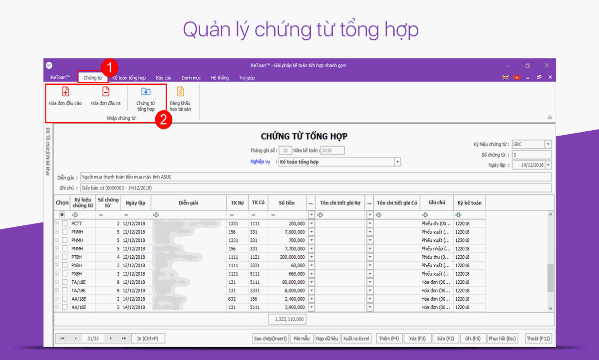Image resolution: width=599 pixels, height=360 pixels.
Task: Open Chứng từ tổng hợp icon
Action: click(146, 92)
